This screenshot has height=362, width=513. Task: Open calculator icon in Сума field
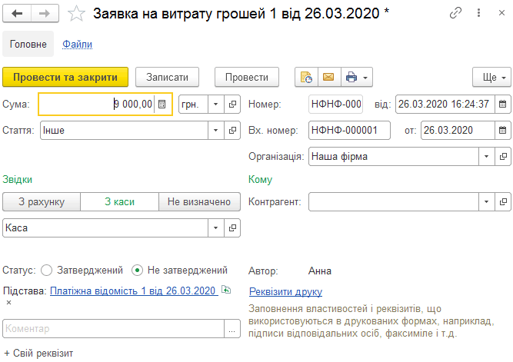pos(162,105)
